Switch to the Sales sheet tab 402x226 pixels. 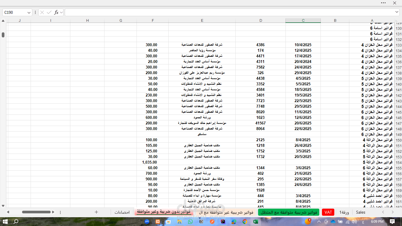[x=361, y=212]
